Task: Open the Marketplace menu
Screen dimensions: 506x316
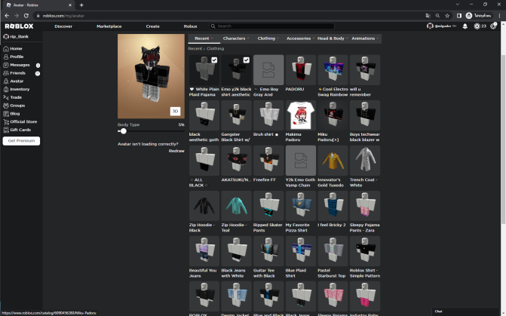Action: pos(109,26)
